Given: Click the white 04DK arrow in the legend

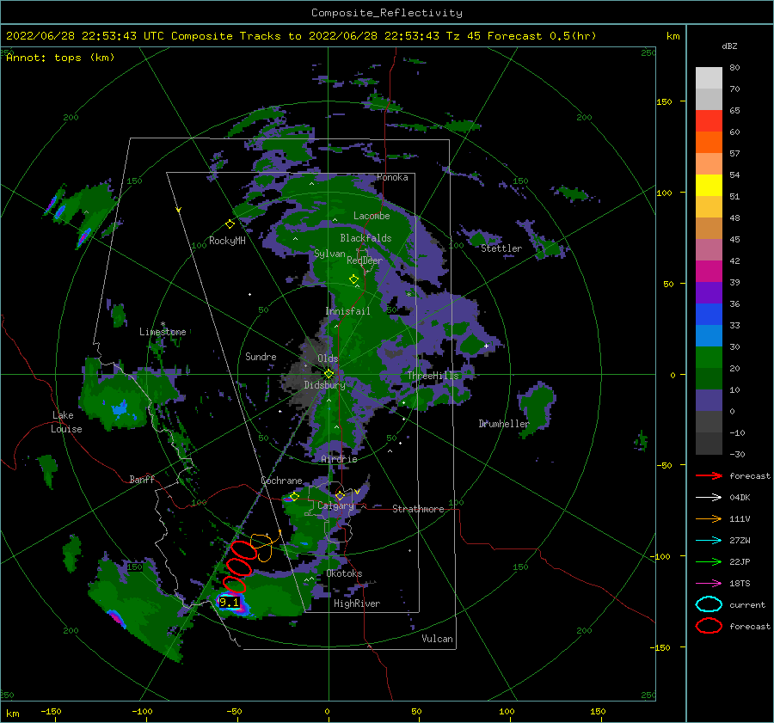Looking at the screenshot, I should tap(709, 498).
